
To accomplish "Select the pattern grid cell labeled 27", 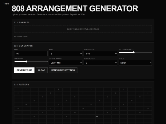I will coord(42,112).
